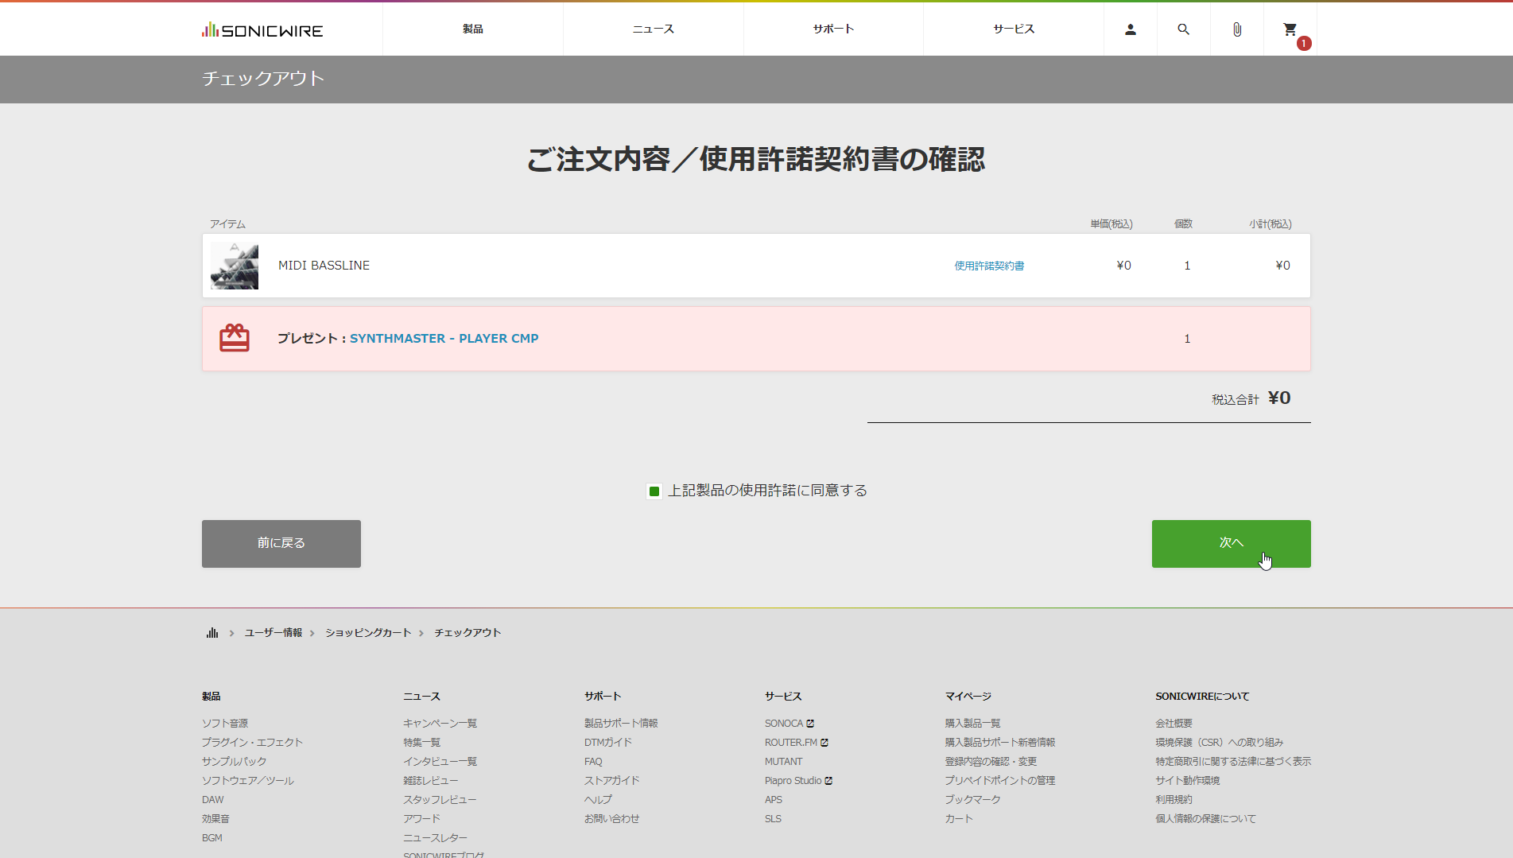Open footer link BGM
1513x858 pixels.
point(212,838)
